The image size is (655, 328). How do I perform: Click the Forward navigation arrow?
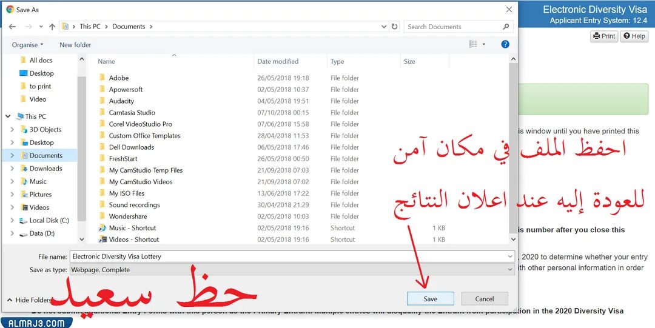[29, 27]
